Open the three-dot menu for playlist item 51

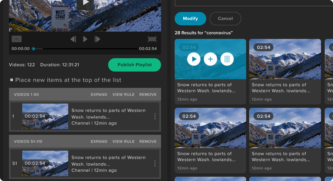click(x=155, y=163)
